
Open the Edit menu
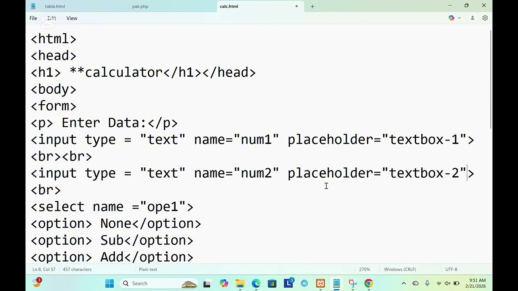coord(52,18)
